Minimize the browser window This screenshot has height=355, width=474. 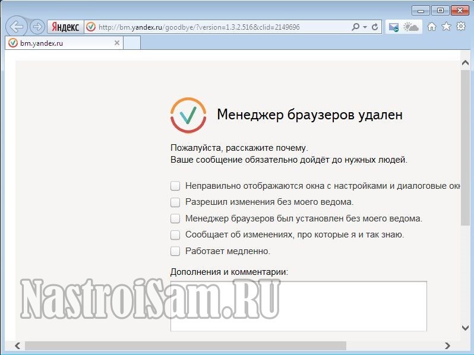point(421,11)
